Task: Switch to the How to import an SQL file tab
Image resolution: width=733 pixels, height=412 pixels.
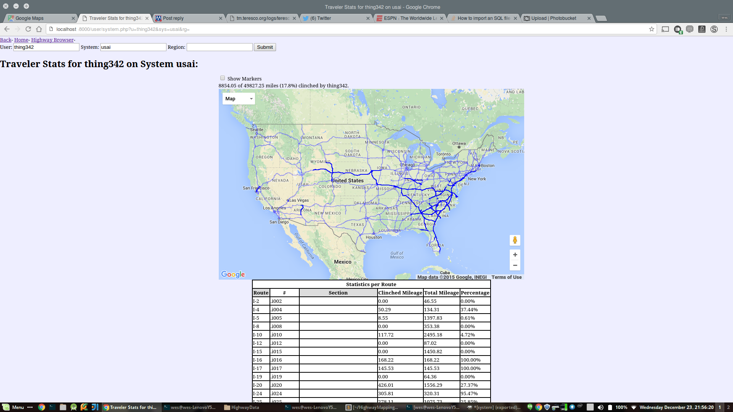Action: click(483, 18)
